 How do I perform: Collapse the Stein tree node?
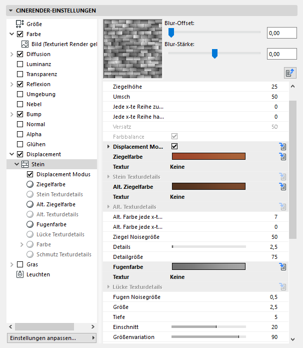(x=16, y=164)
